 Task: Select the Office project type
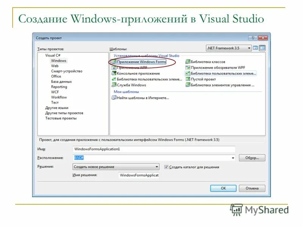(56, 76)
